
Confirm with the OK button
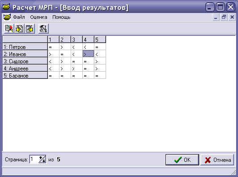click(182, 160)
